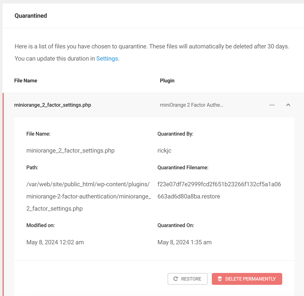Click DELETE PERMANENTLY for the quarantined file

coord(247,279)
